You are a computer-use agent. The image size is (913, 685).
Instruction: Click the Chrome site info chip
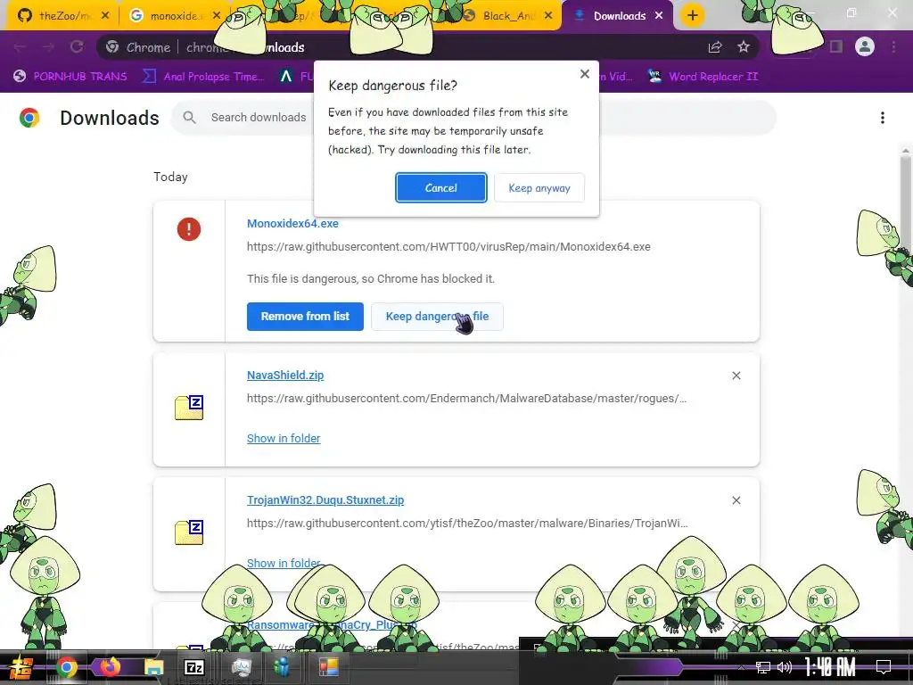click(x=138, y=47)
